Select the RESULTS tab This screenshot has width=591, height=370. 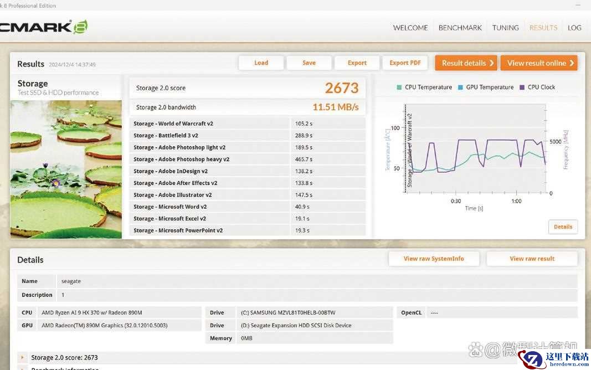[543, 28]
